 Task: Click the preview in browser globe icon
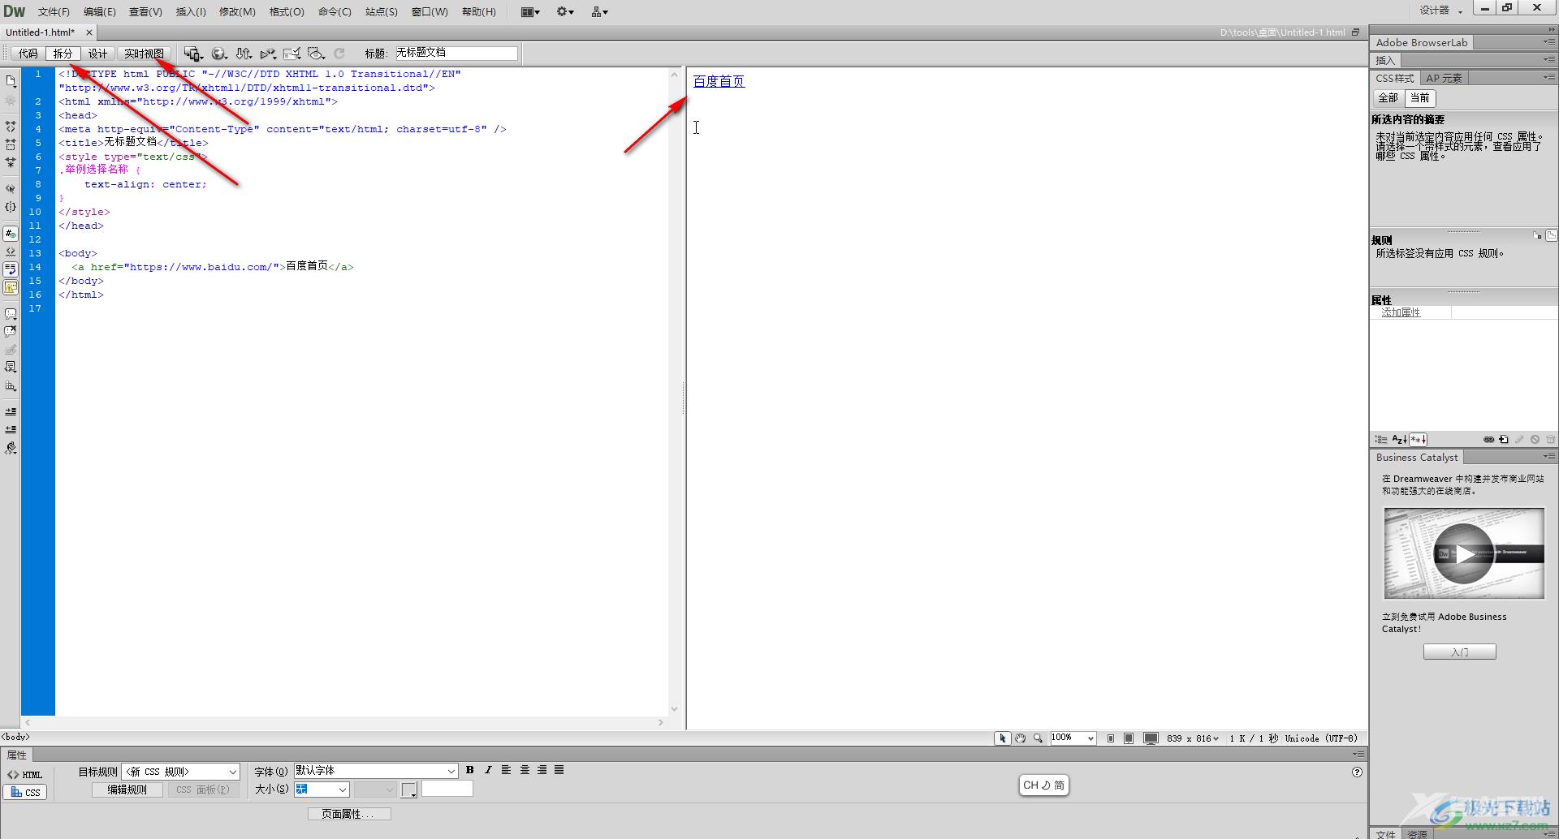pos(218,54)
